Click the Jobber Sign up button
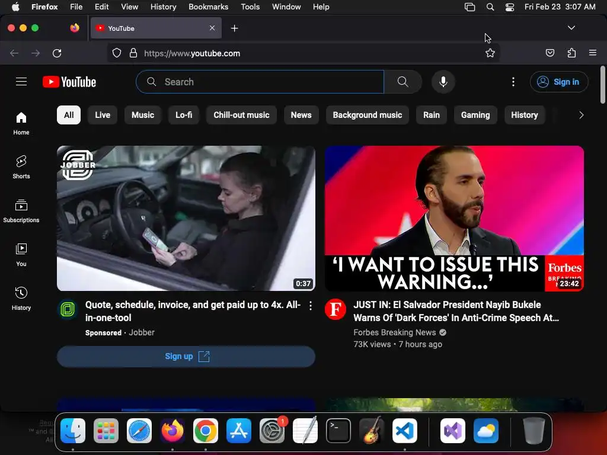 click(x=186, y=356)
